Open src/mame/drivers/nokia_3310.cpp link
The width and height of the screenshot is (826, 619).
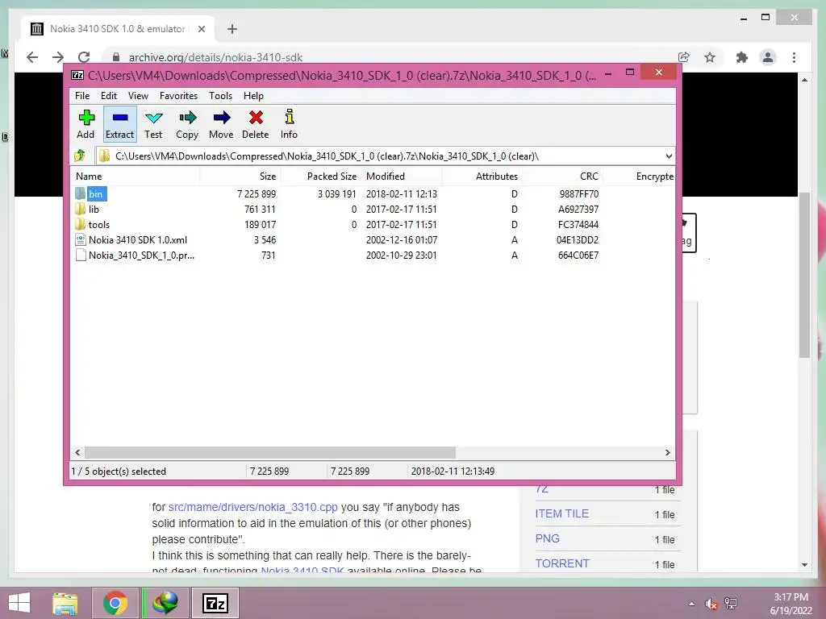pos(252,507)
